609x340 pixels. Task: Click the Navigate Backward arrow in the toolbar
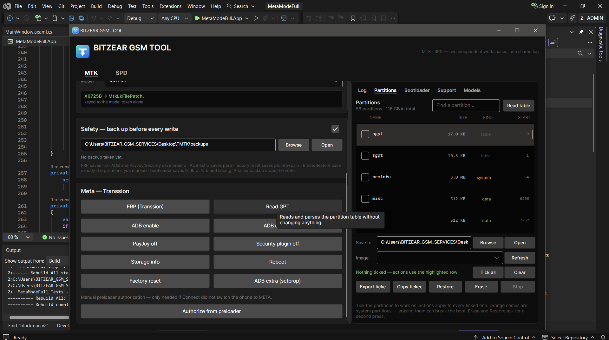10,18
